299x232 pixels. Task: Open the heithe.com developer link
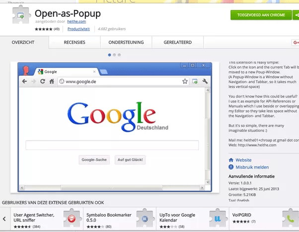76,21
